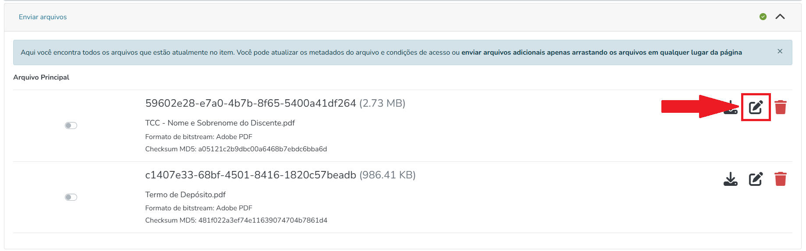806x251 pixels.
Task: Click the Enviar arquivos section title
Action: (x=43, y=17)
